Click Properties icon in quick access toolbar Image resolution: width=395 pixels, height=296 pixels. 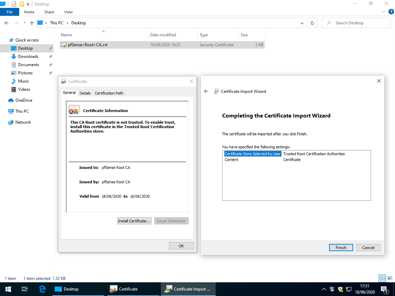tap(14, 4)
